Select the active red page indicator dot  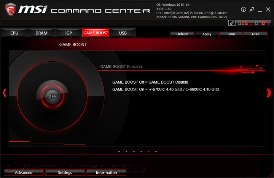pyautogui.click(x=148, y=152)
